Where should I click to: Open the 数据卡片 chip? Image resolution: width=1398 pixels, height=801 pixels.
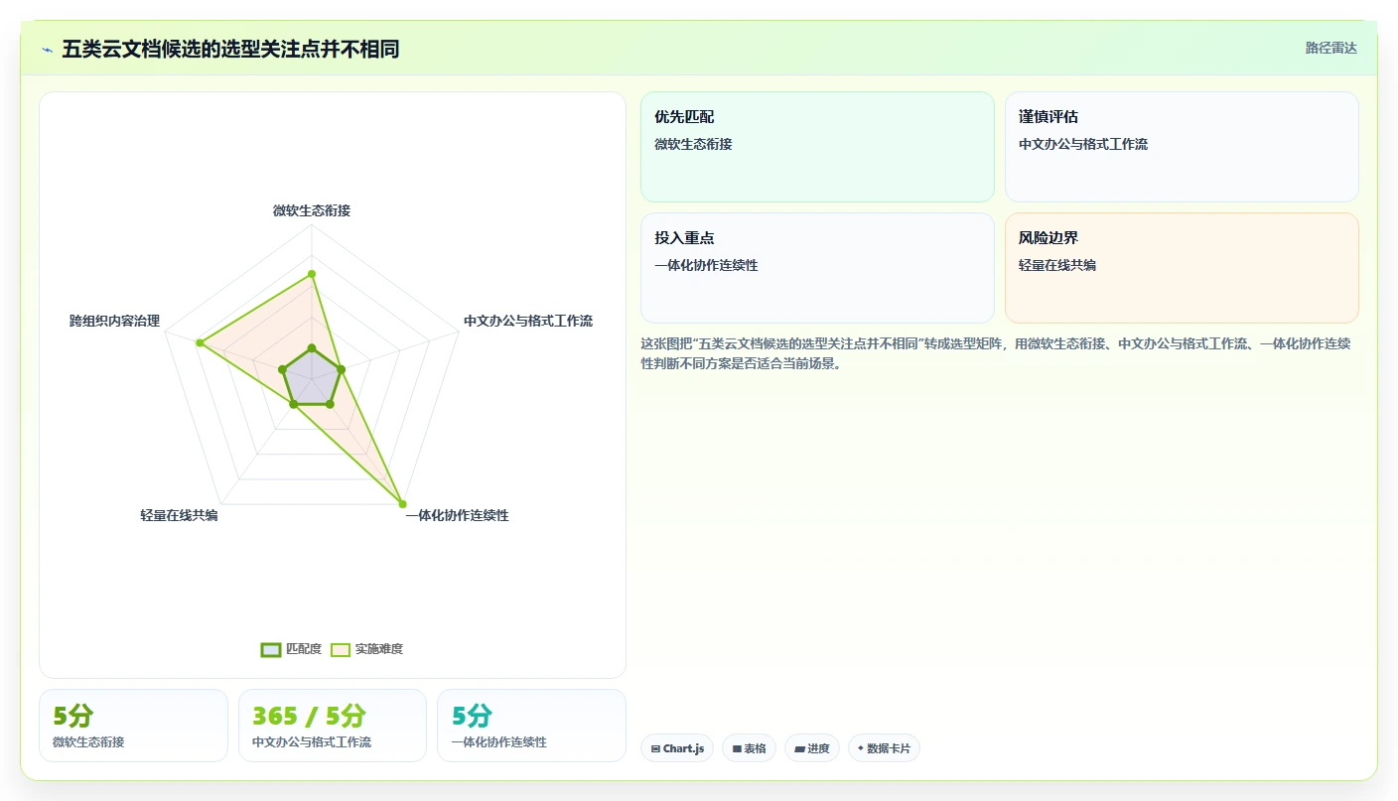click(x=884, y=748)
